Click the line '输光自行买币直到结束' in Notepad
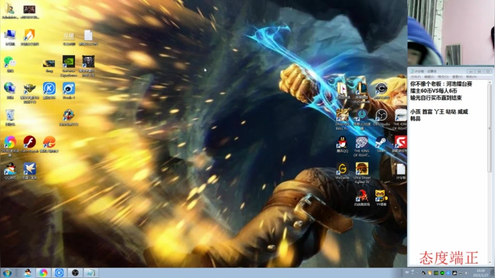Image resolution: width=495 pixels, height=278 pixels. click(x=436, y=98)
